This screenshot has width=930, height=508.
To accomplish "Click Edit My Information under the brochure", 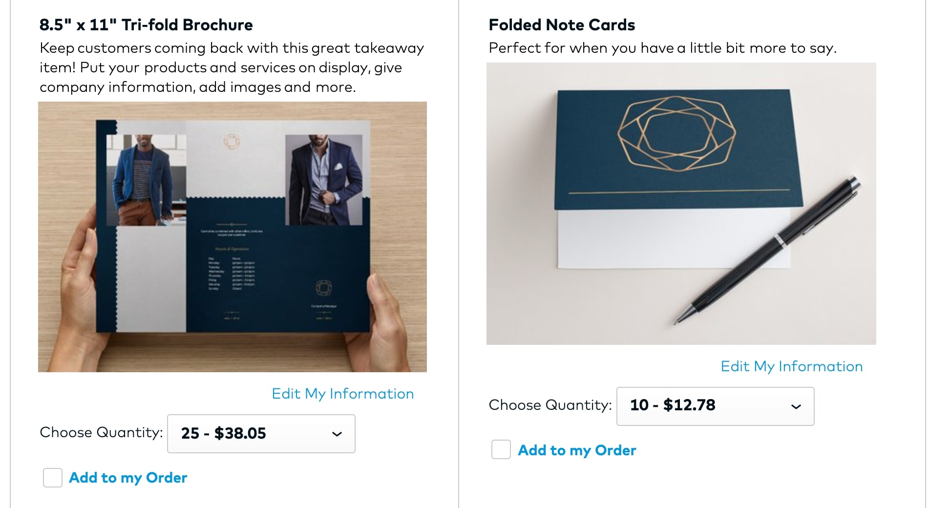I will 342,394.
